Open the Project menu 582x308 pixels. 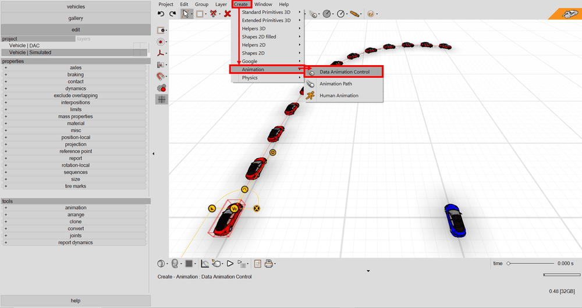coord(166,4)
